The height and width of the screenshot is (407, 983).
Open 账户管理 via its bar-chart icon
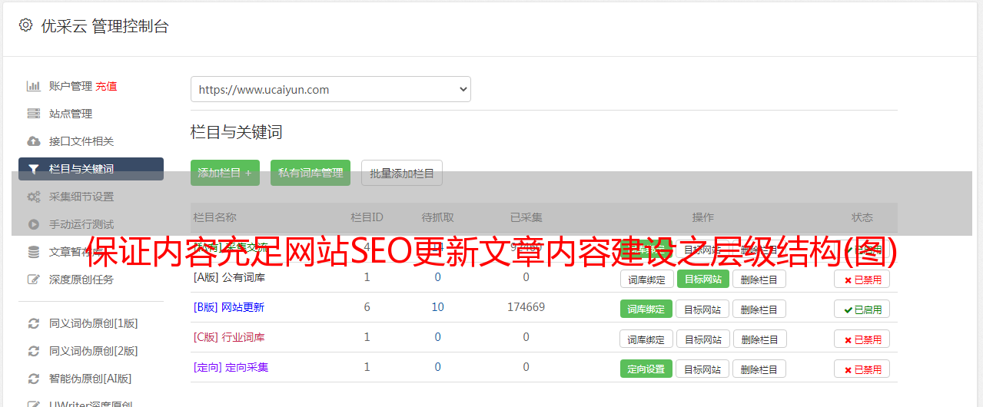(x=34, y=86)
